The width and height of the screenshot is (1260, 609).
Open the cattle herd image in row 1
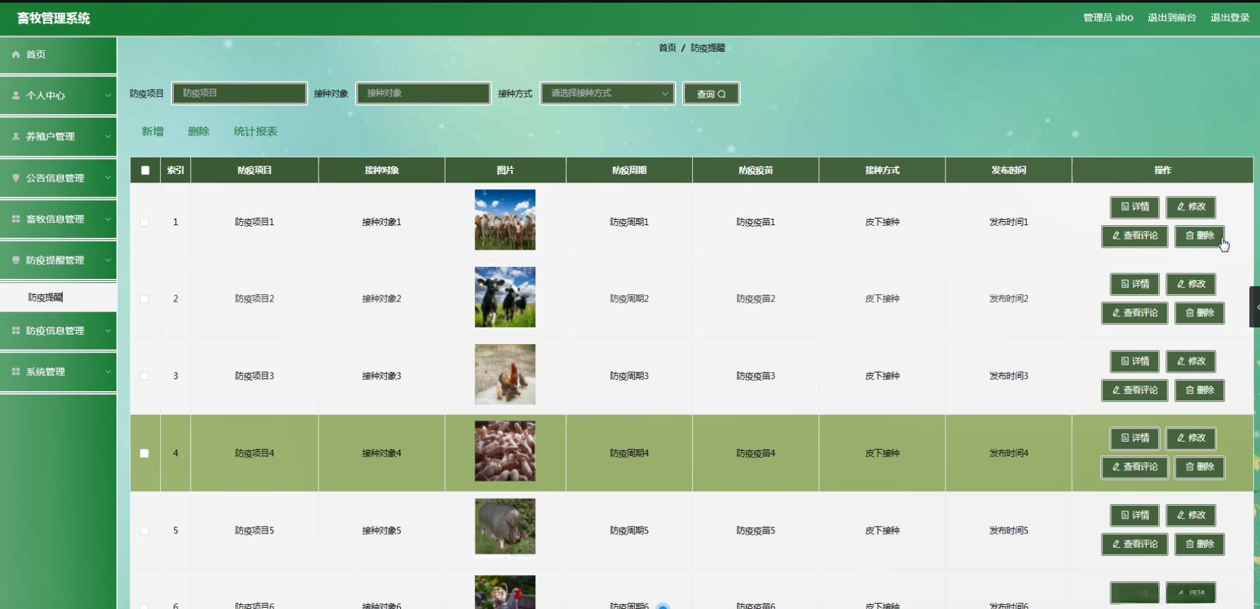505,220
